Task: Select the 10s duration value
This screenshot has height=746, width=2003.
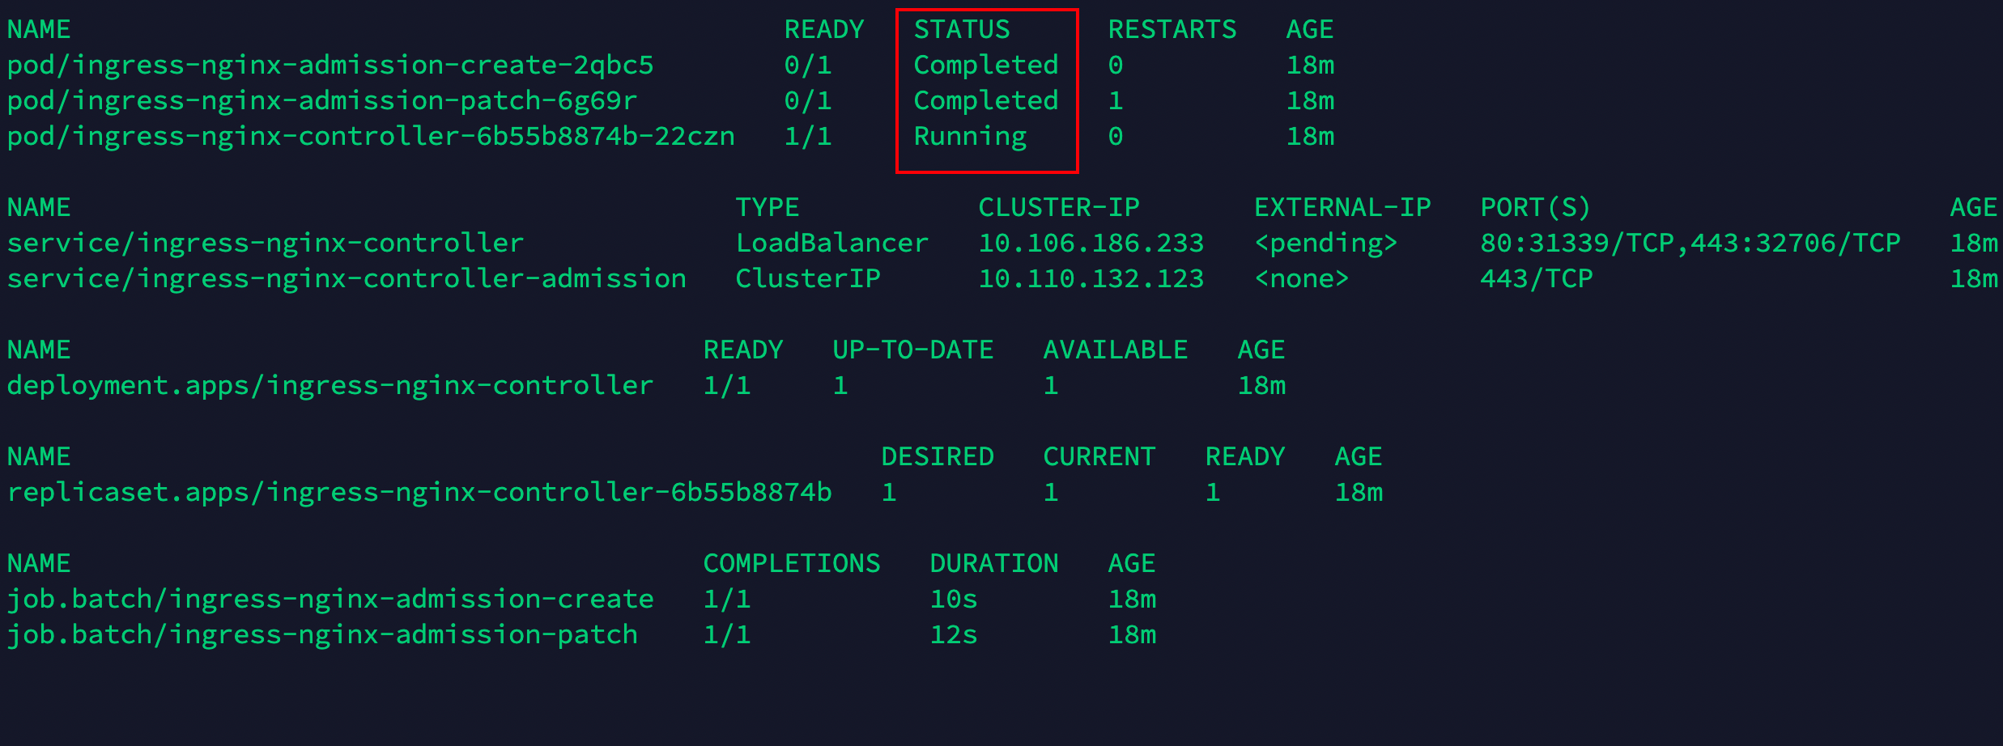Action: (953, 599)
